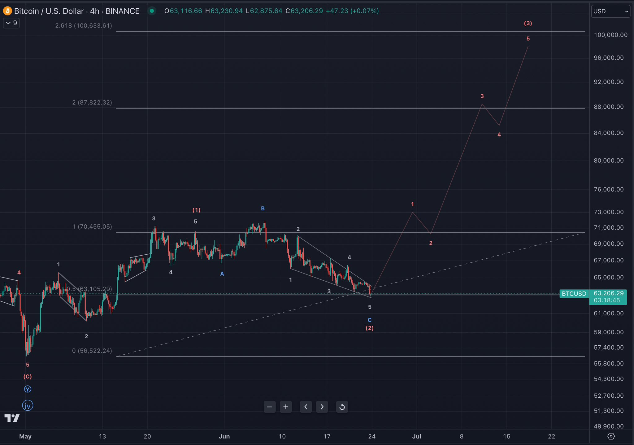Click the 80,000.00 price axis level
Viewport: 634px width, 445px height.
(x=608, y=161)
